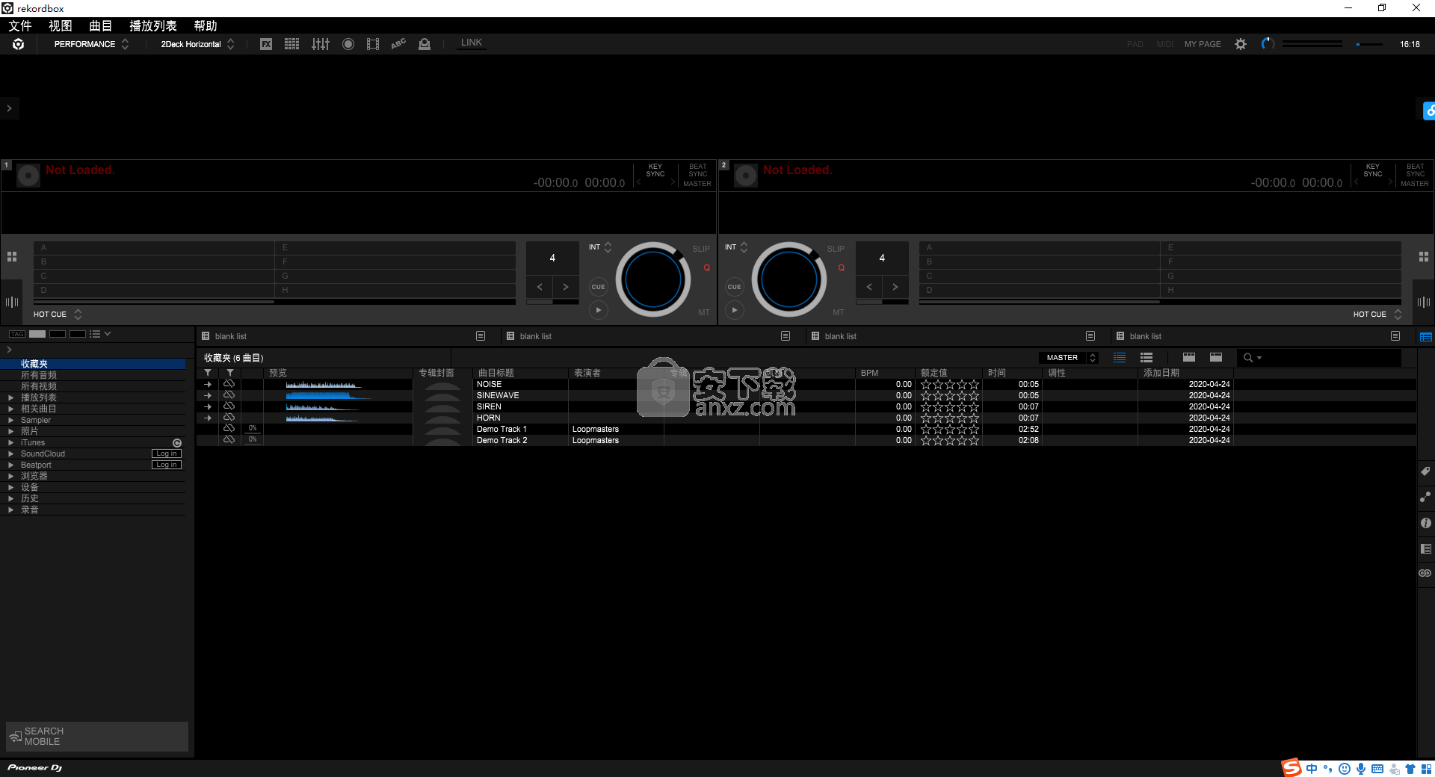Open Sogou input method tray icon
1435x777 pixels.
pos(1291,767)
